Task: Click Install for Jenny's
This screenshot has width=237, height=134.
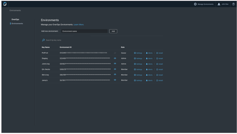Action: 160,81
